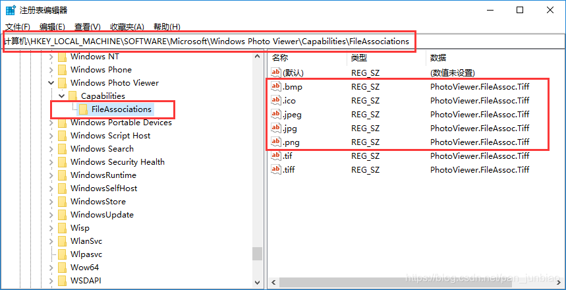This screenshot has width=566, height=290.
Task: Select the WindowsRuntime folder icon
Action: pyautogui.click(x=63, y=175)
